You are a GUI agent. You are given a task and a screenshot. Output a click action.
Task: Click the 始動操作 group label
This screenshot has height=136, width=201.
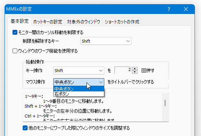pyautogui.click(x=35, y=62)
